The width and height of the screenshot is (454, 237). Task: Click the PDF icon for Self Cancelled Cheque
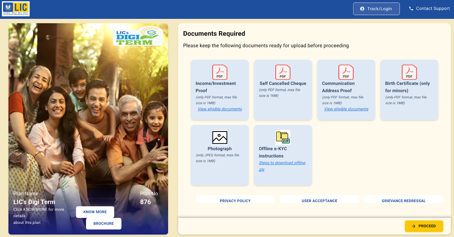[x=283, y=72]
